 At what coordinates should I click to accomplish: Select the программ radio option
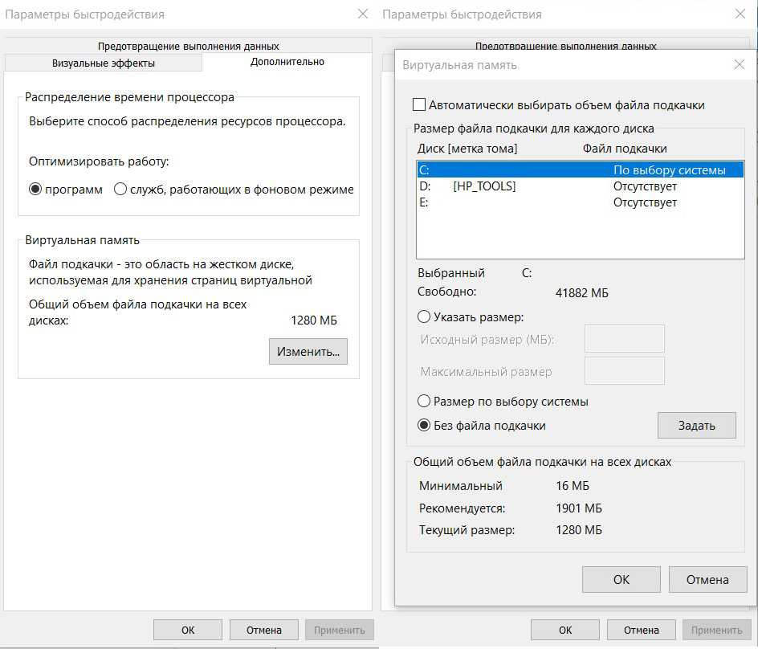(35, 190)
